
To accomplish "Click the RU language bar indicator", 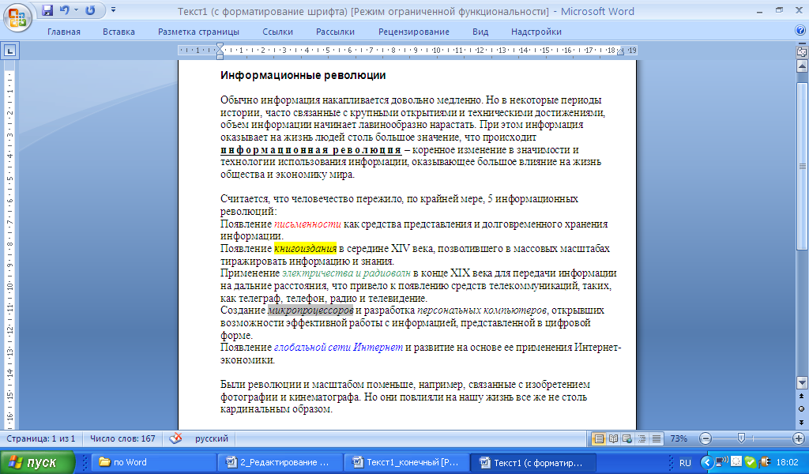I will coord(685,463).
